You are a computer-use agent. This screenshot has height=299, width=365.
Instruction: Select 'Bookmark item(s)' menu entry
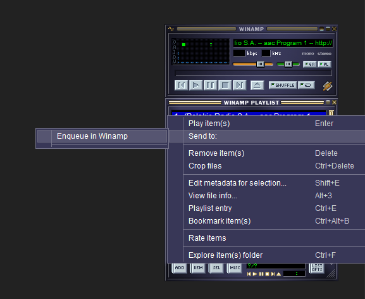(266, 221)
